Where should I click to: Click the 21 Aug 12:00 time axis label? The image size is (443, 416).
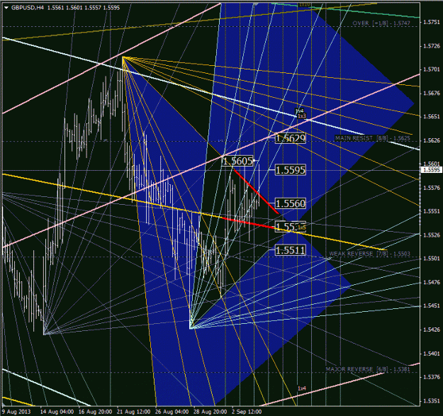134,412
